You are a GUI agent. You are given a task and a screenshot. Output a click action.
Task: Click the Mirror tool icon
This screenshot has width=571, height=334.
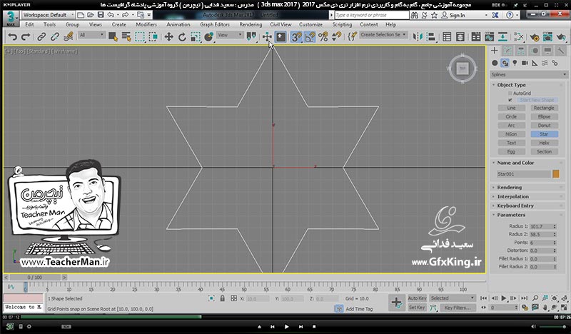(418, 36)
